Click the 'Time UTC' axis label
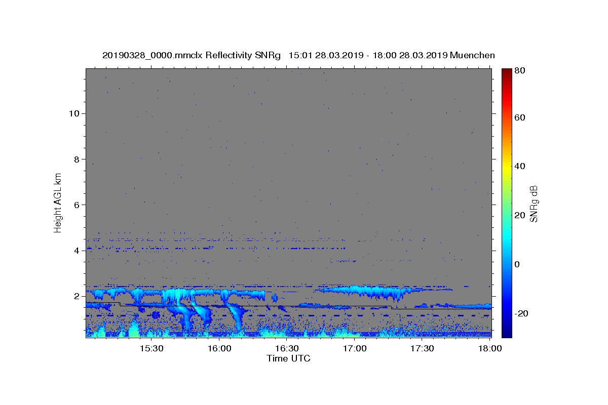The height and width of the screenshot is (405, 608). [x=288, y=358]
